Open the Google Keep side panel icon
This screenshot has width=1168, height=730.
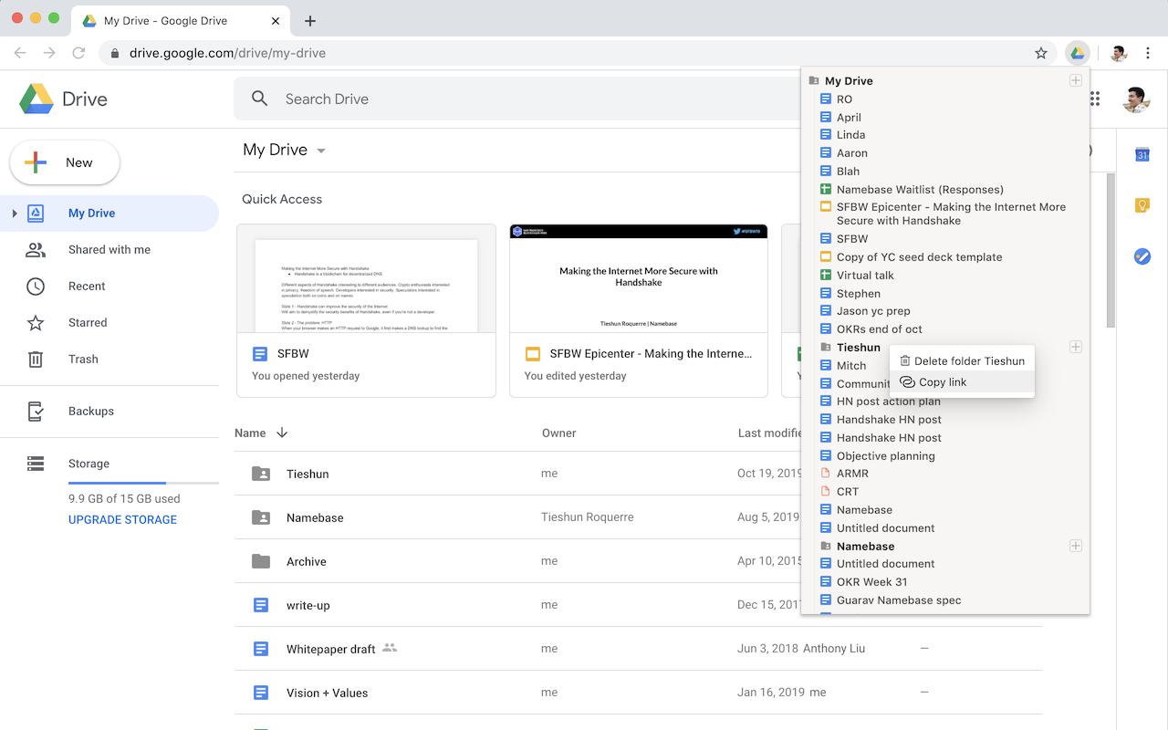[1142, 205]
